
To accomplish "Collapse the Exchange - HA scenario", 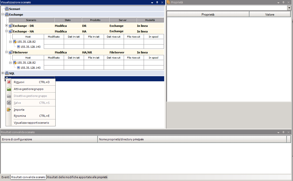I will (x=7, y=31).
